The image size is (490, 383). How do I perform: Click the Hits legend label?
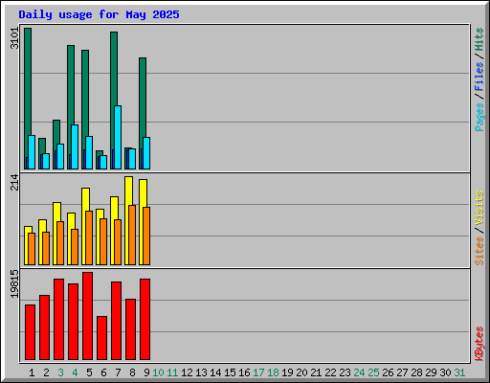[x=479, y=39]
